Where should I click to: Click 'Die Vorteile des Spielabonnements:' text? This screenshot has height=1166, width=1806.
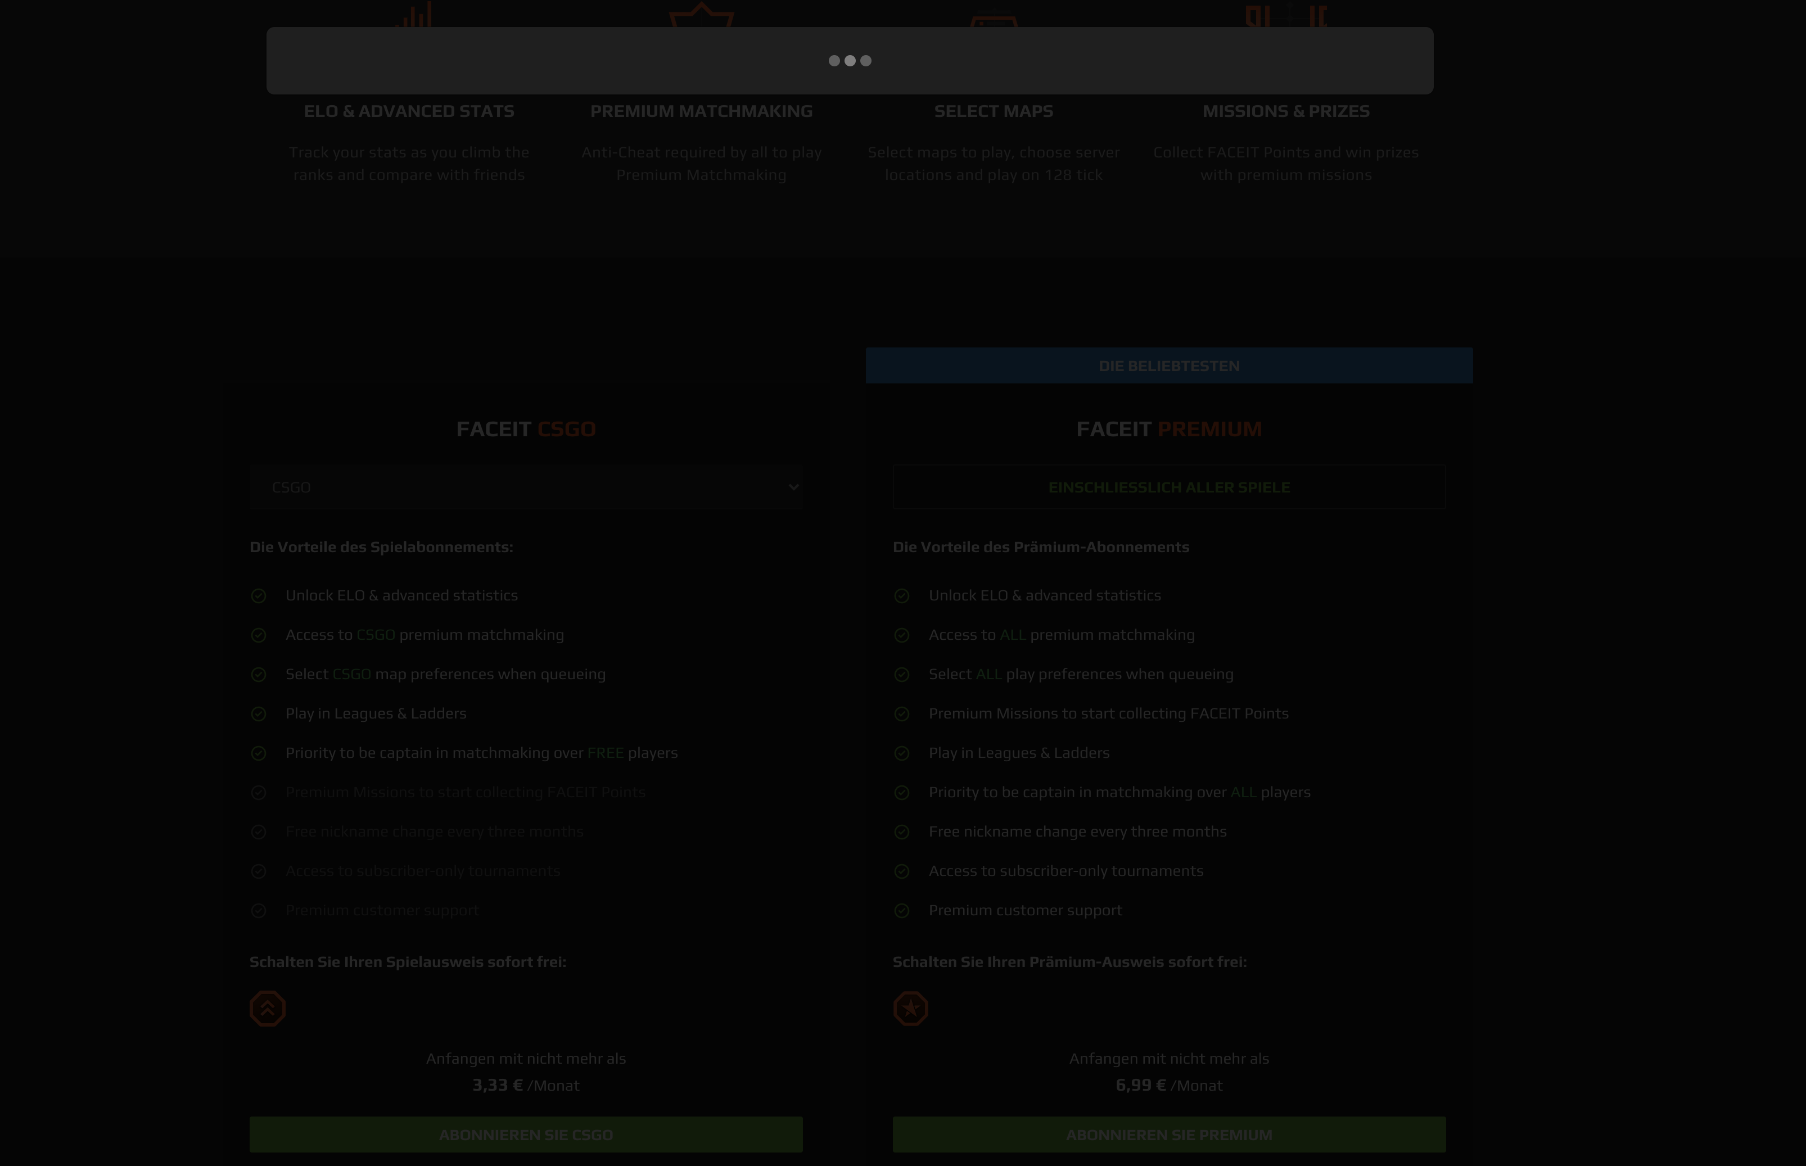point(382,548)
